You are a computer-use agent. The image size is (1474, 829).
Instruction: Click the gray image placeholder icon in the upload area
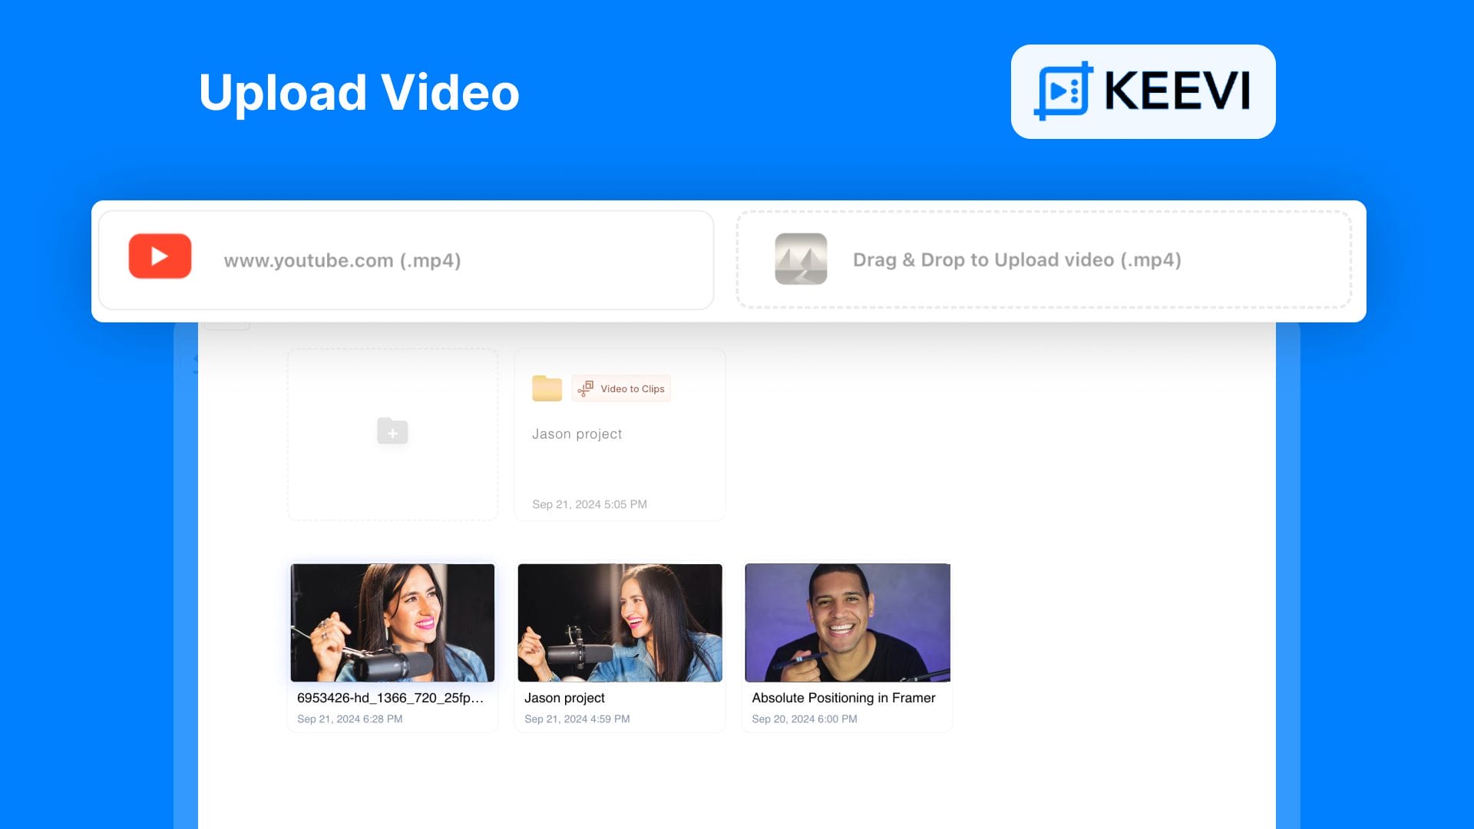801,259
